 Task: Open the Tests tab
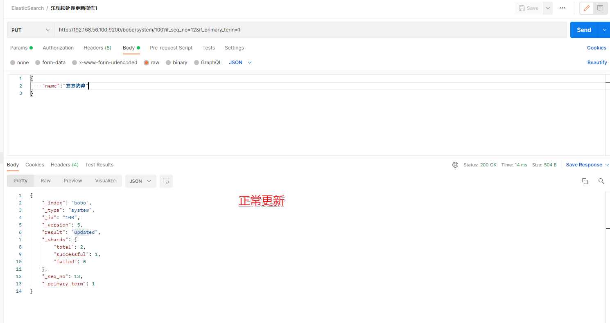[x=208, y=48]
